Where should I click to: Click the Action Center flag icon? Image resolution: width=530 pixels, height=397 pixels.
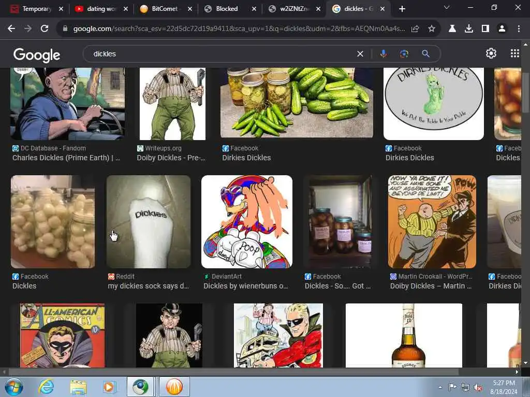click(452, 387)
